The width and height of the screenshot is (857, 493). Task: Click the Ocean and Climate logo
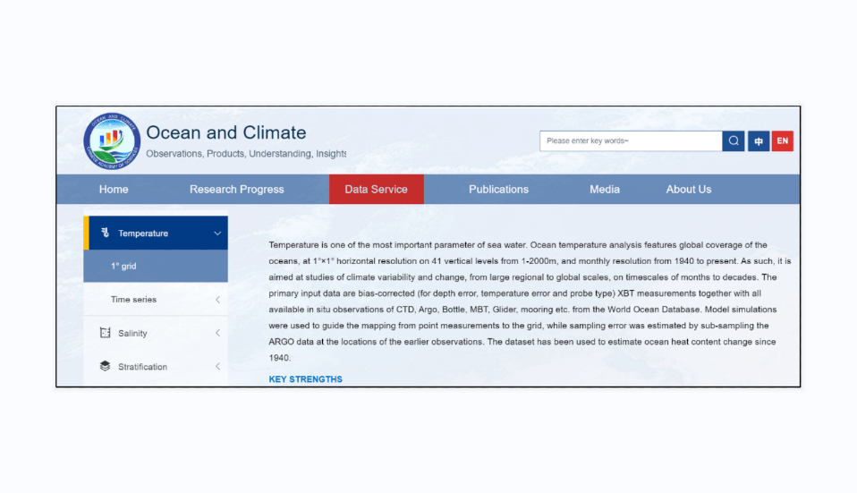(112, 141)
